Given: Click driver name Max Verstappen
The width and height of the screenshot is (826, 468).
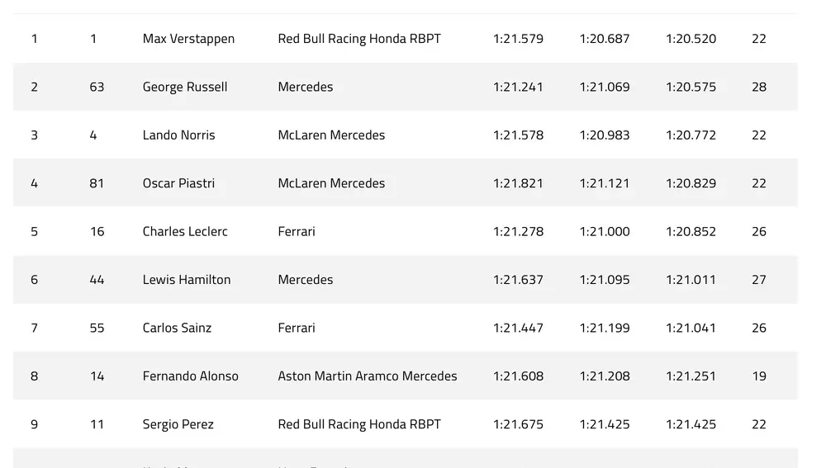Looking at the screenshot, I should [x=188, y=39].
